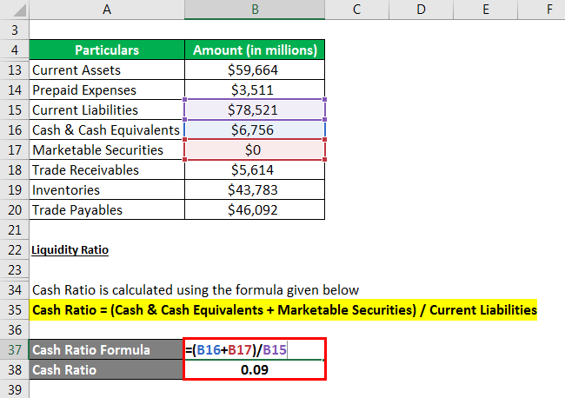
Task: Select row 36 header
Action: point(15,329)
